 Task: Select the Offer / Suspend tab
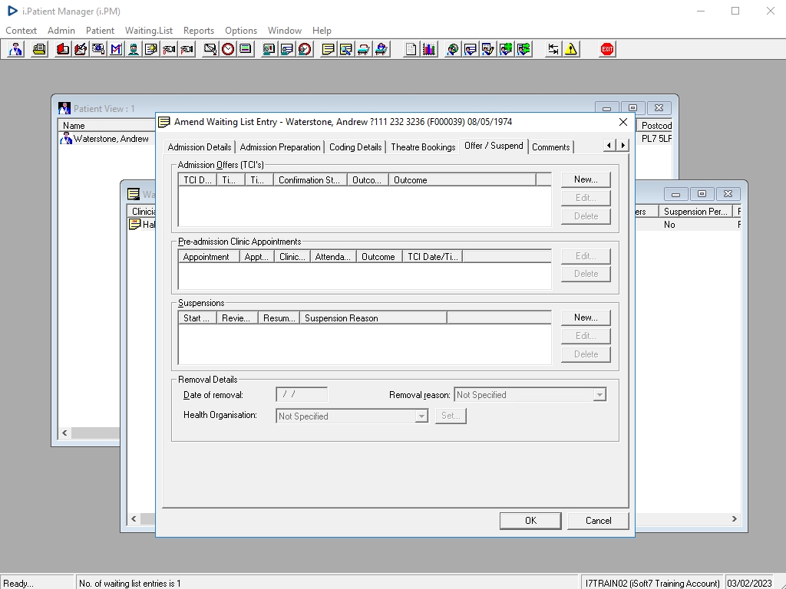click(x=494, y=146)
